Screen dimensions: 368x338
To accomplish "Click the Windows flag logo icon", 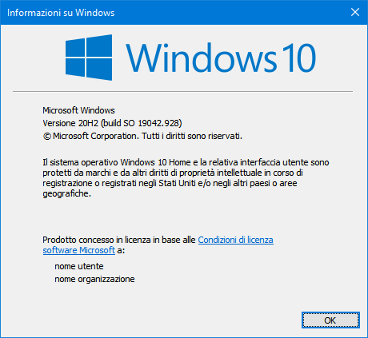I will [x=89, y=58].
